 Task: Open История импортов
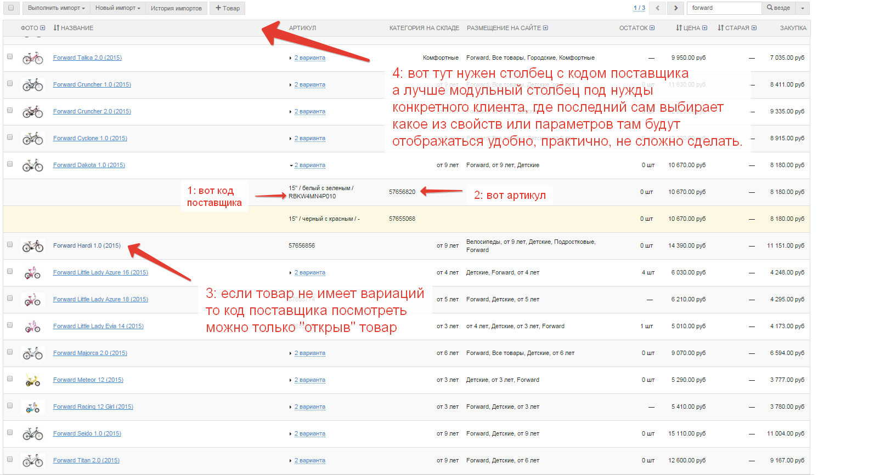(176, 8)
